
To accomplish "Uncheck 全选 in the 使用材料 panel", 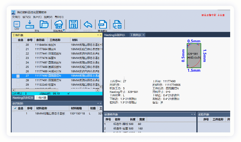I will tap(15, 108).
